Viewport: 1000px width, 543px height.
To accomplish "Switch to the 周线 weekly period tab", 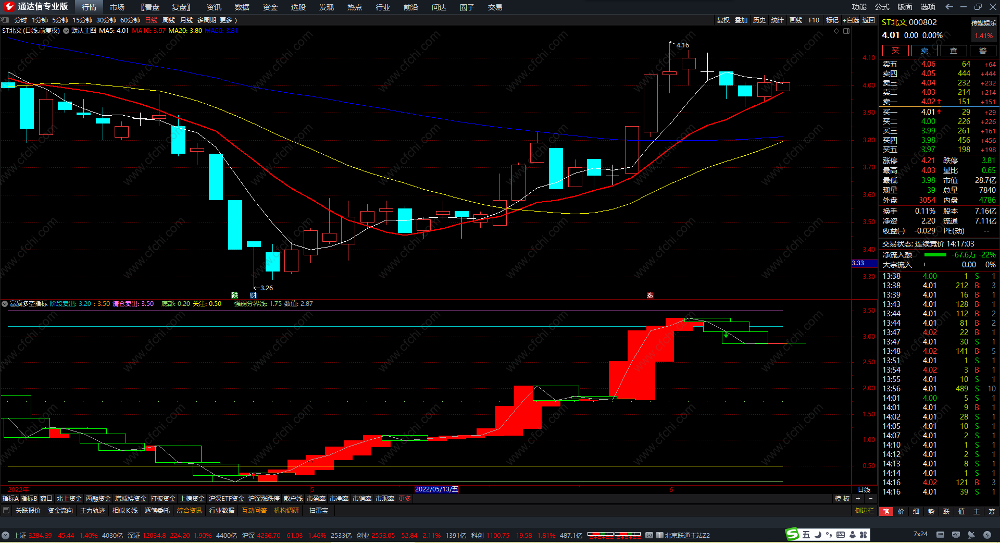I will coord(169,20).
